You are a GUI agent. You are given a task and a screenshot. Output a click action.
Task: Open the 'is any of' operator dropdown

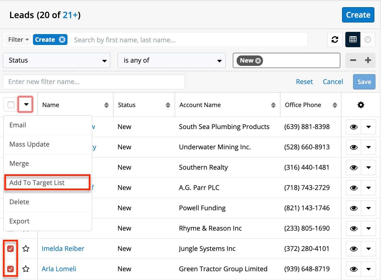point(172,60)
